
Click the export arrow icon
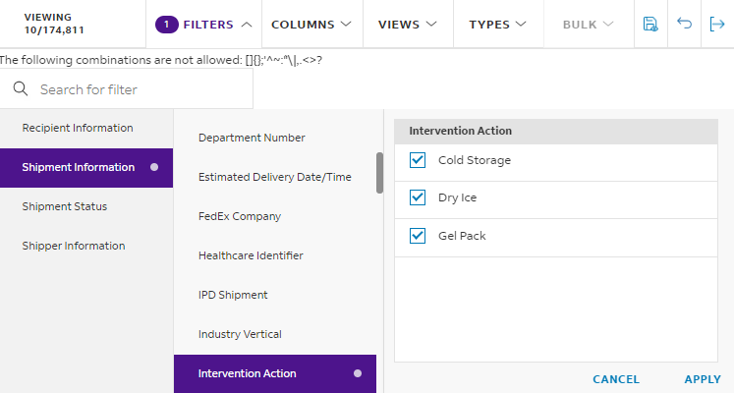[717, 24]
